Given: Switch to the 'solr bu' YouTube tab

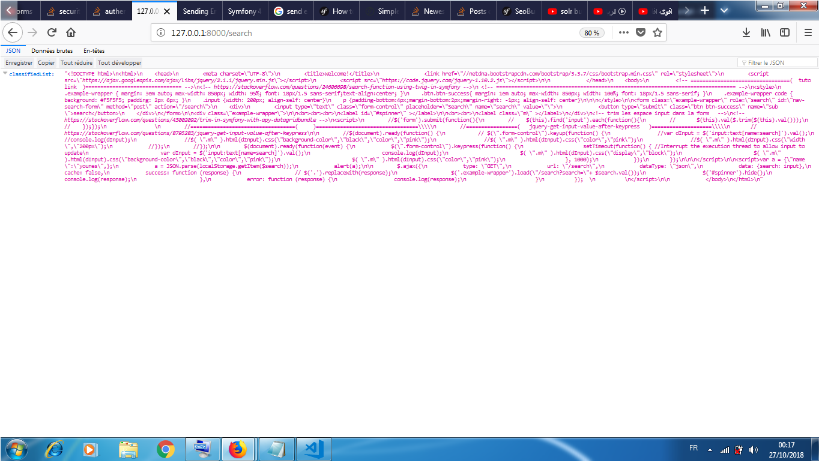Looking at the screenshot, I should (x=566, y=11).
